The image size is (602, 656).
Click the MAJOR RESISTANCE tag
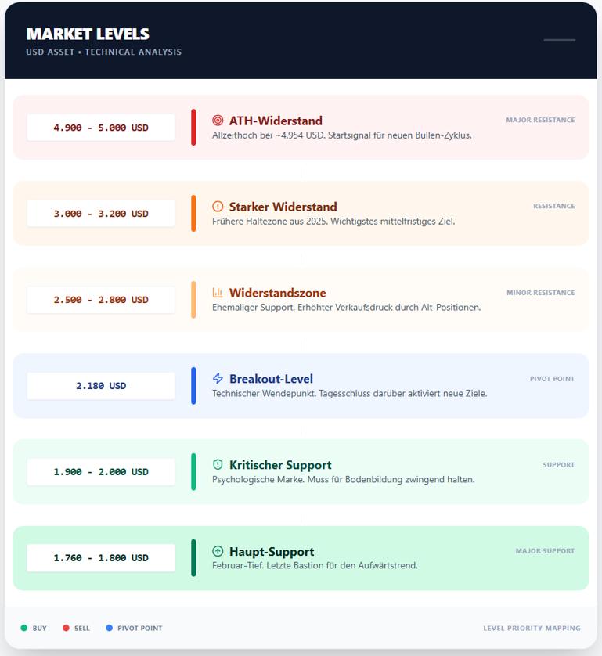pos(540,121)
